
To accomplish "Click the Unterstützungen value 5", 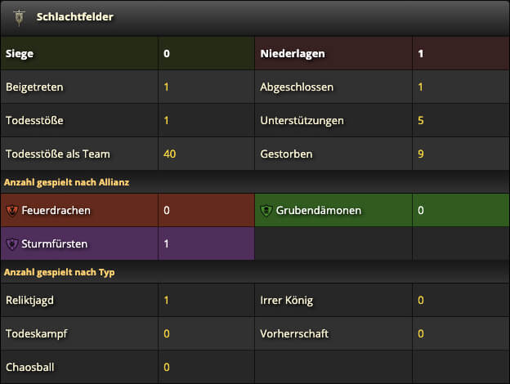I will pos(421,121).
